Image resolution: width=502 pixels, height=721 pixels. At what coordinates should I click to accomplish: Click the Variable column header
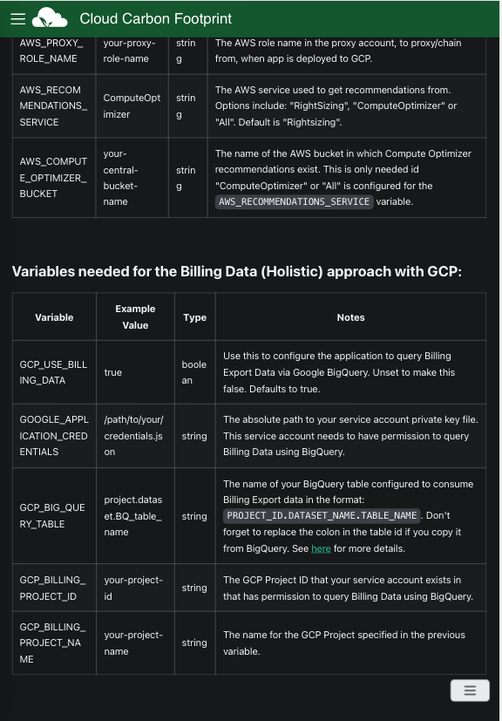[x=54, y=316]
